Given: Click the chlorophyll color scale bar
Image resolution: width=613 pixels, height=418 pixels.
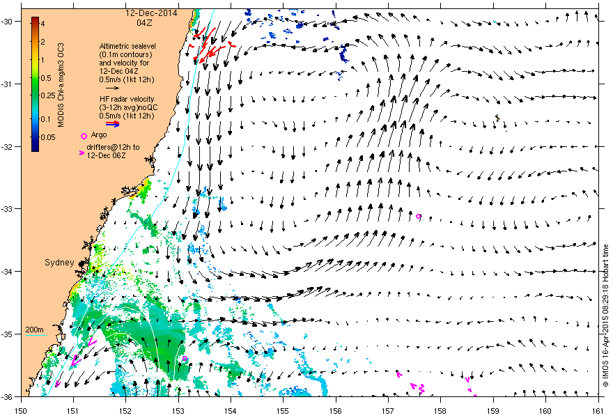Looking at the screenshot, I should [x=36, y=84].
